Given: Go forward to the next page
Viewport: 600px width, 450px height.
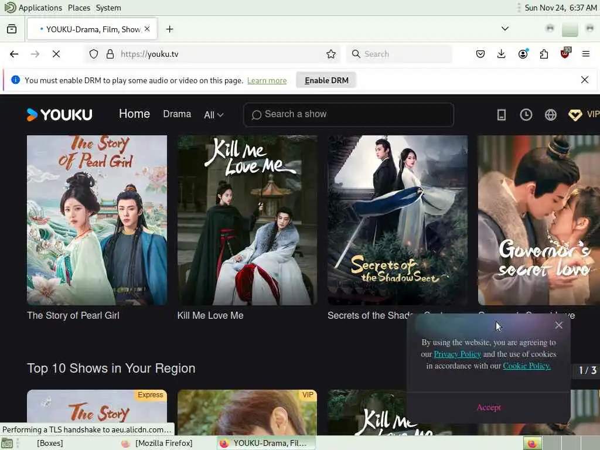Looking at the screenshot, I should click(35, 54).
